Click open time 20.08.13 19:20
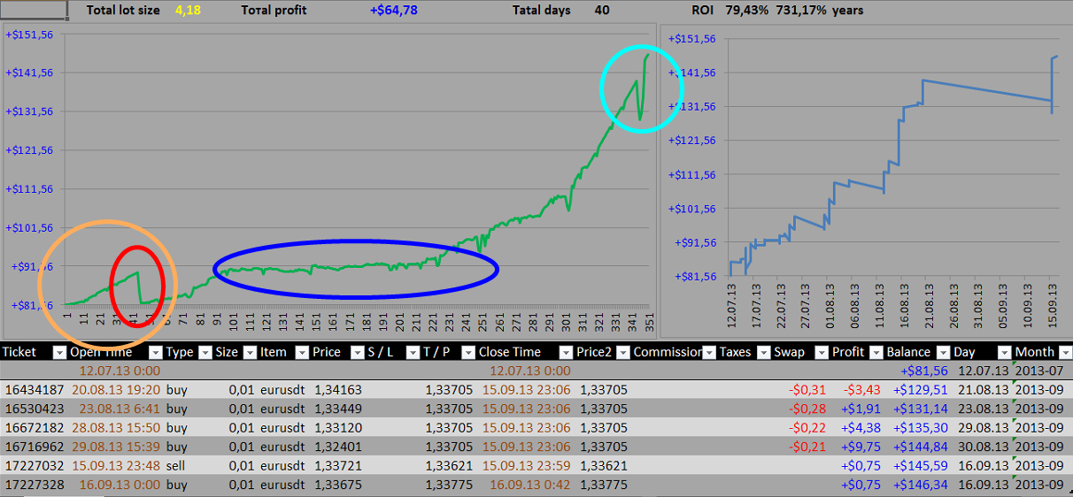This screenshot has width=1073, height=497. pos(116,389)
